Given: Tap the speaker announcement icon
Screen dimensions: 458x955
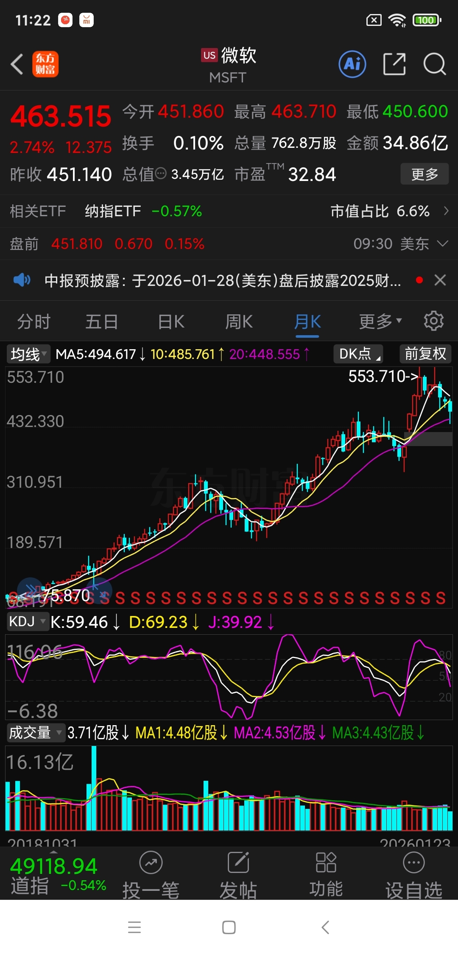Looking at the screenshot, I should point(22,280).
